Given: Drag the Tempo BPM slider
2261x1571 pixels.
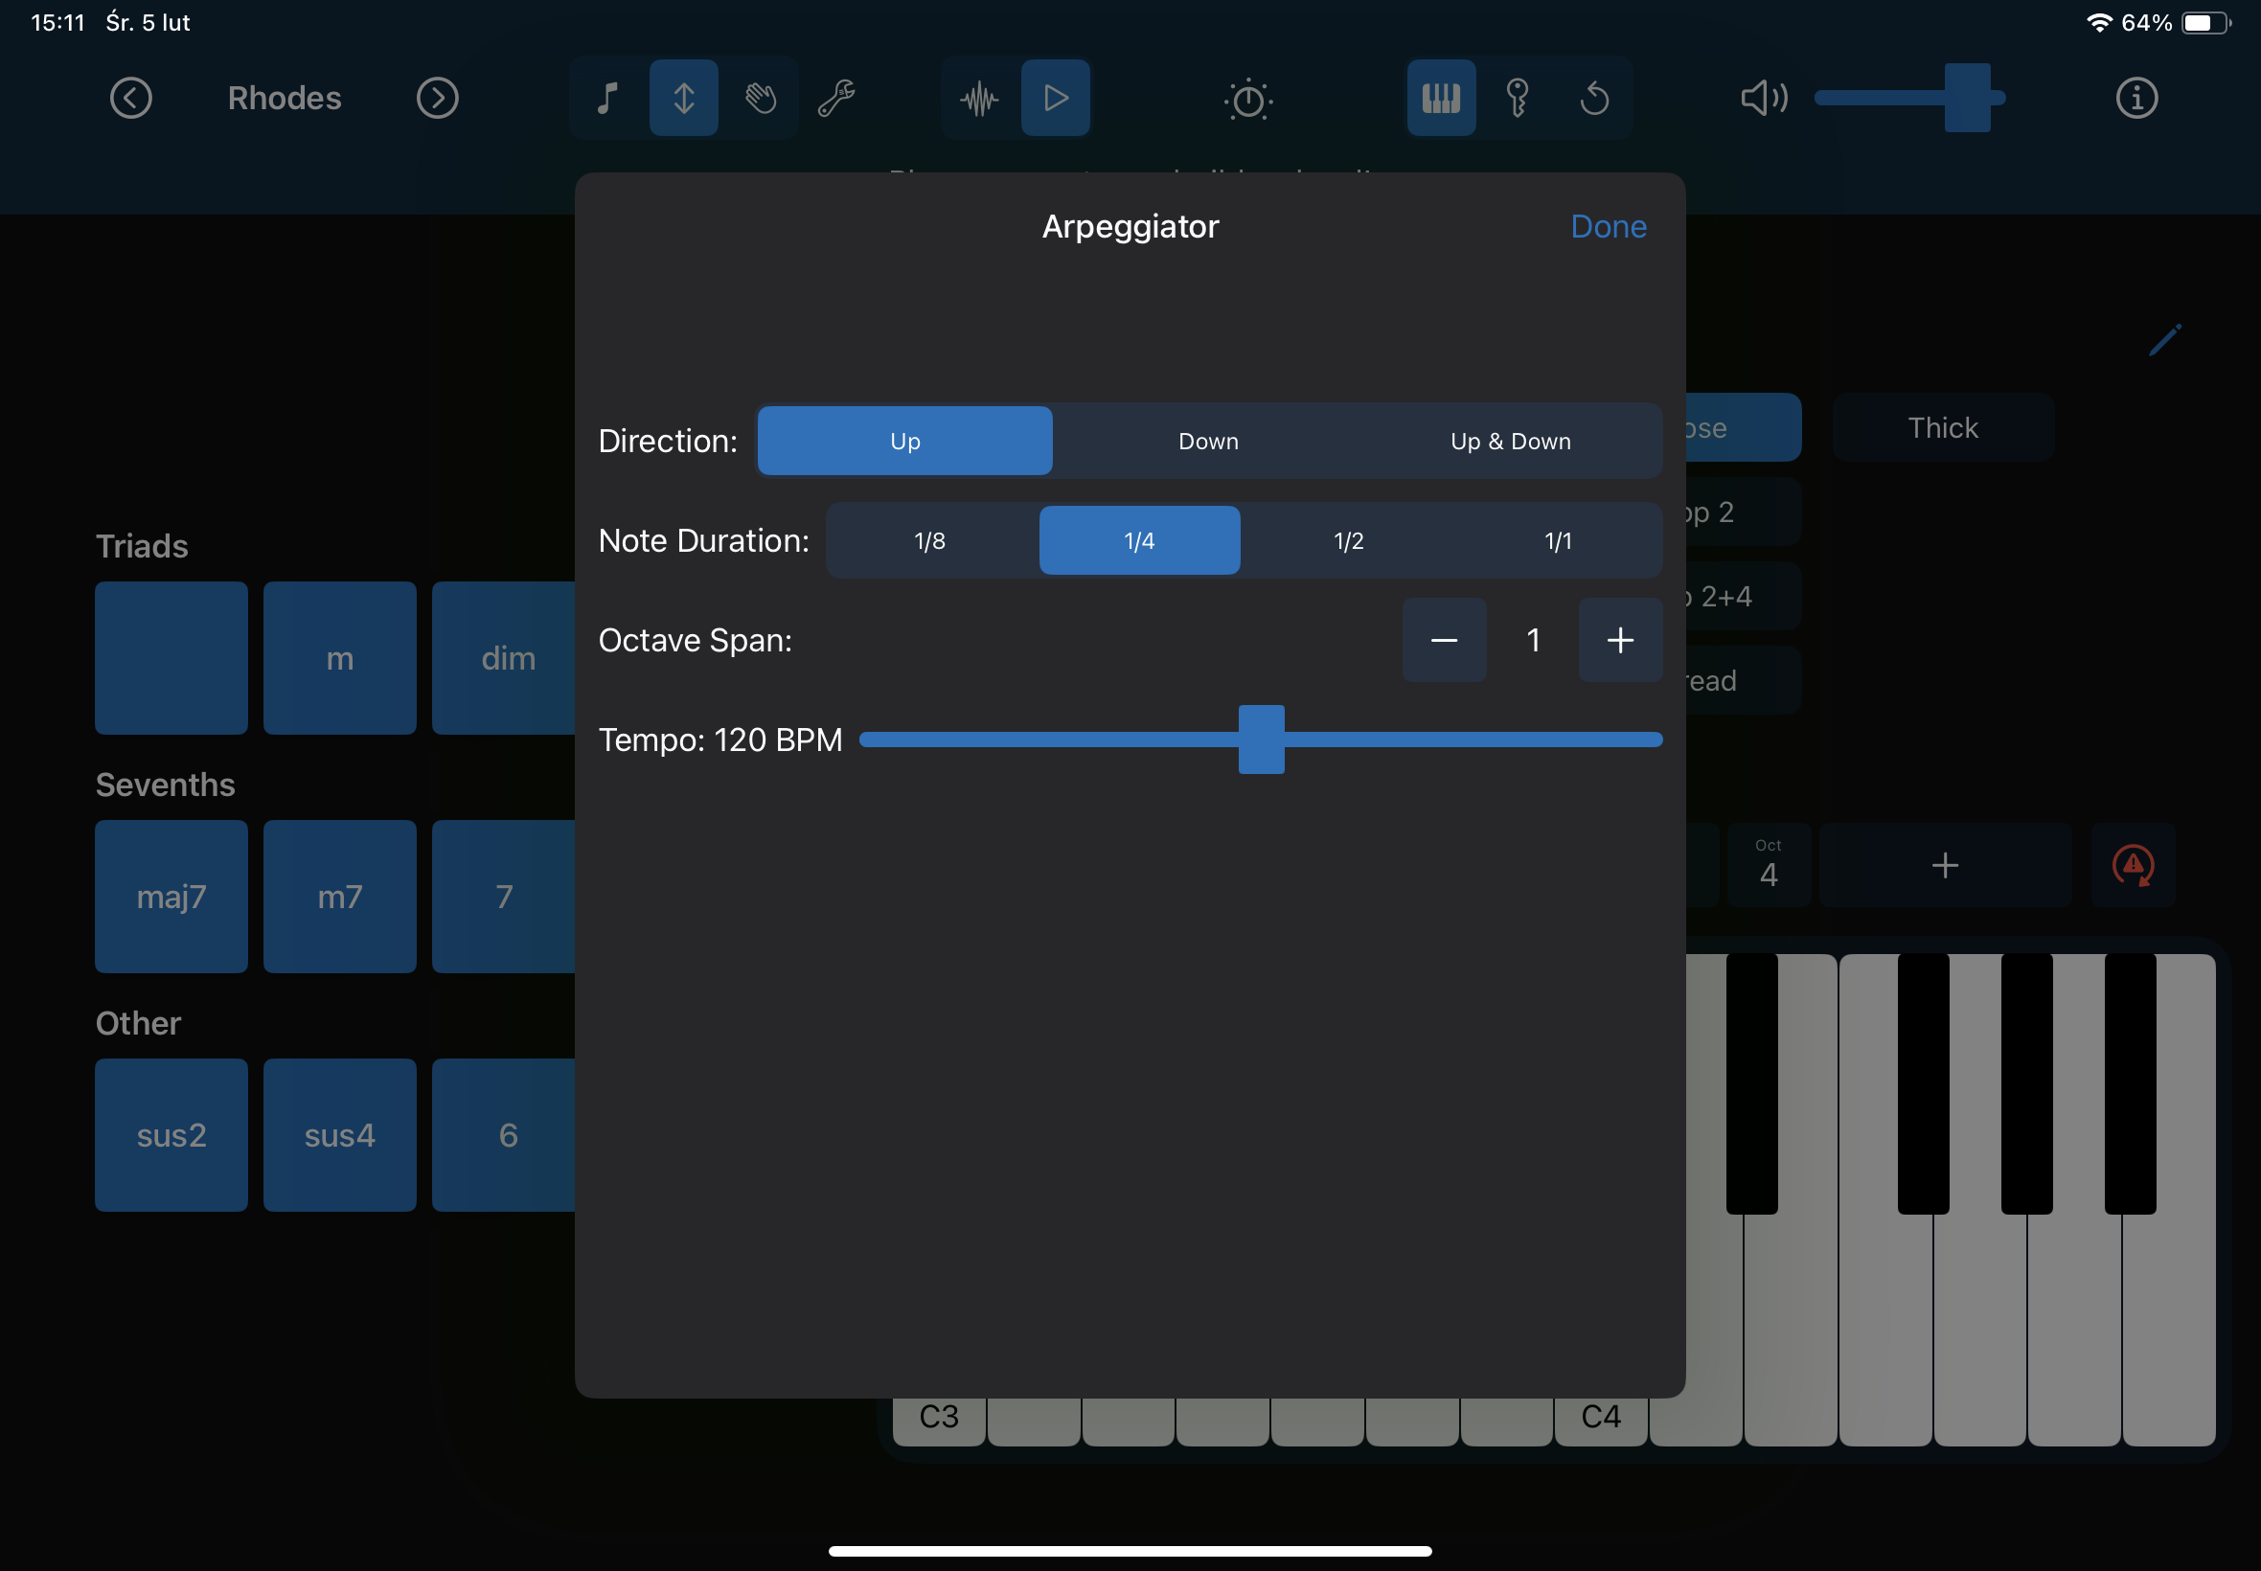Looking at the screenshot, I should click(1261, 739).
